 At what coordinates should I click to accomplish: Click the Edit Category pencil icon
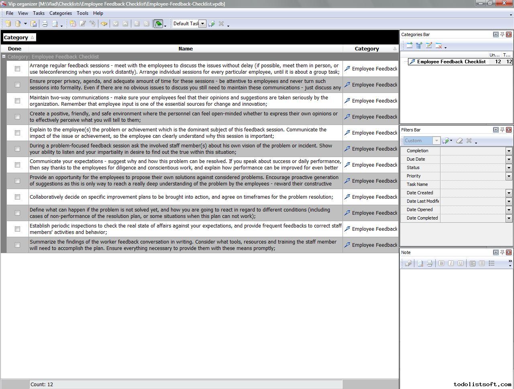(x=428, y=46)
